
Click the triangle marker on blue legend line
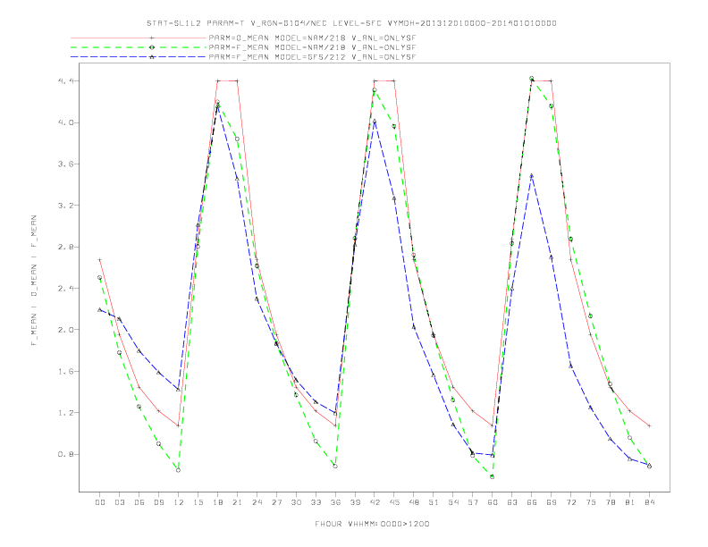point(152,57)
